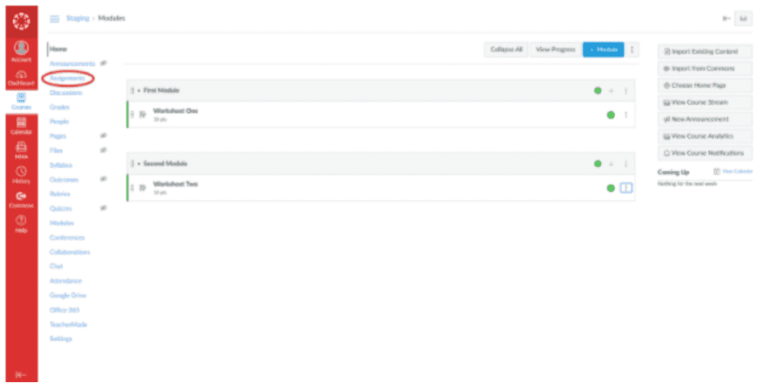The image size is (764, 391).
Task: Open the Calendar from global navigation
Action: (22, 126)
